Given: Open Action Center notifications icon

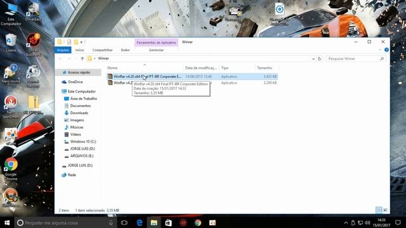Looking at the screenshot, I should tap(398, 222).
